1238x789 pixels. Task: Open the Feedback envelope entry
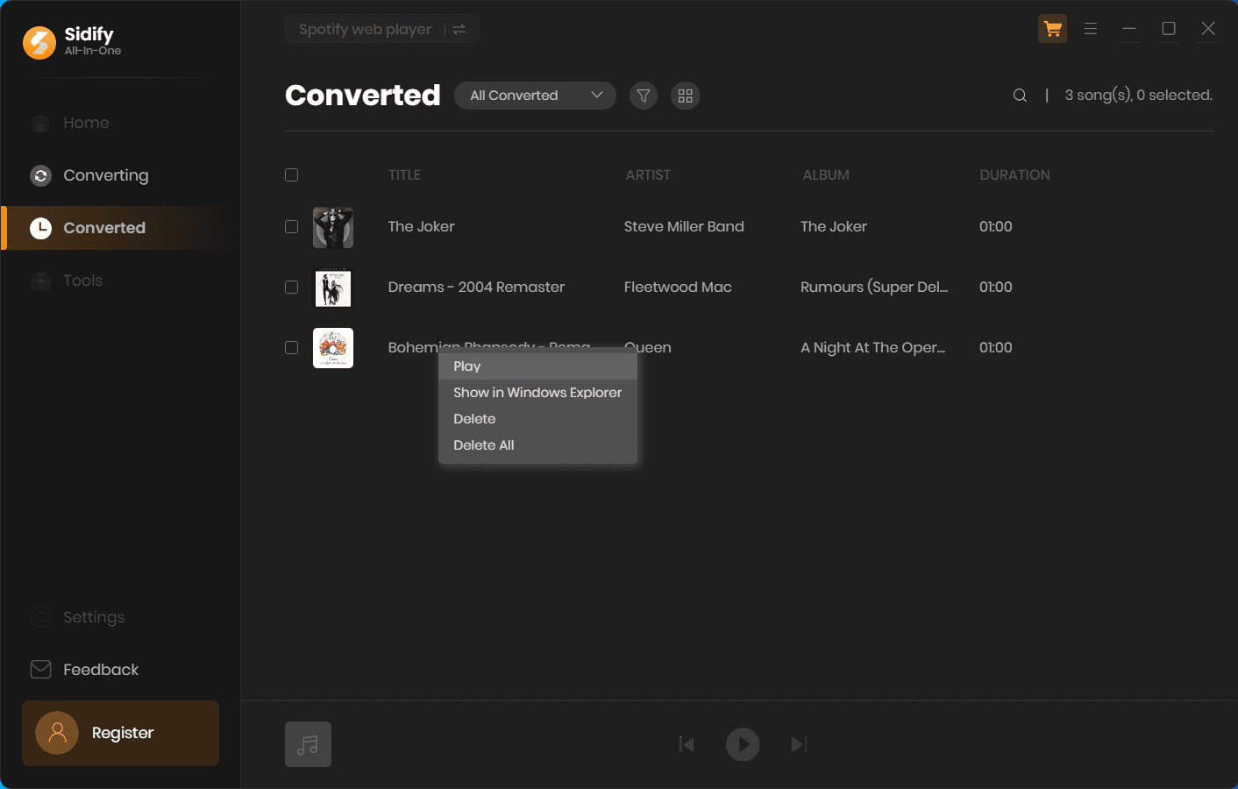85,670
